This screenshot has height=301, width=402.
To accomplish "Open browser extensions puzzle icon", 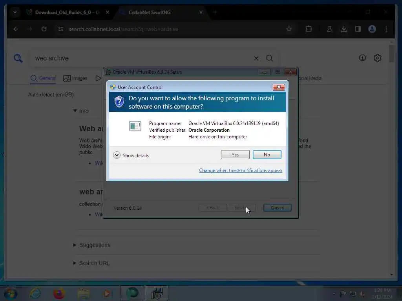I will coord(309,29).
